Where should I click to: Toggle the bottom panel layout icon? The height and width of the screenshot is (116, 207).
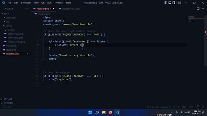(170, 3)
